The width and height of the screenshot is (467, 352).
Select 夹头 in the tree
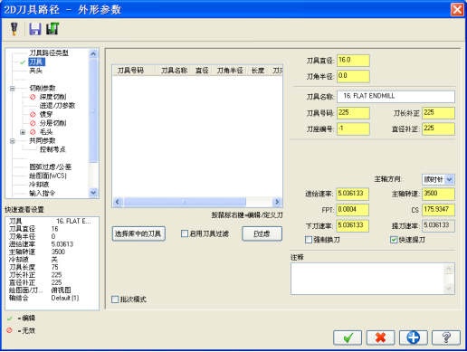pyautogui.click(x=35, y=71)
